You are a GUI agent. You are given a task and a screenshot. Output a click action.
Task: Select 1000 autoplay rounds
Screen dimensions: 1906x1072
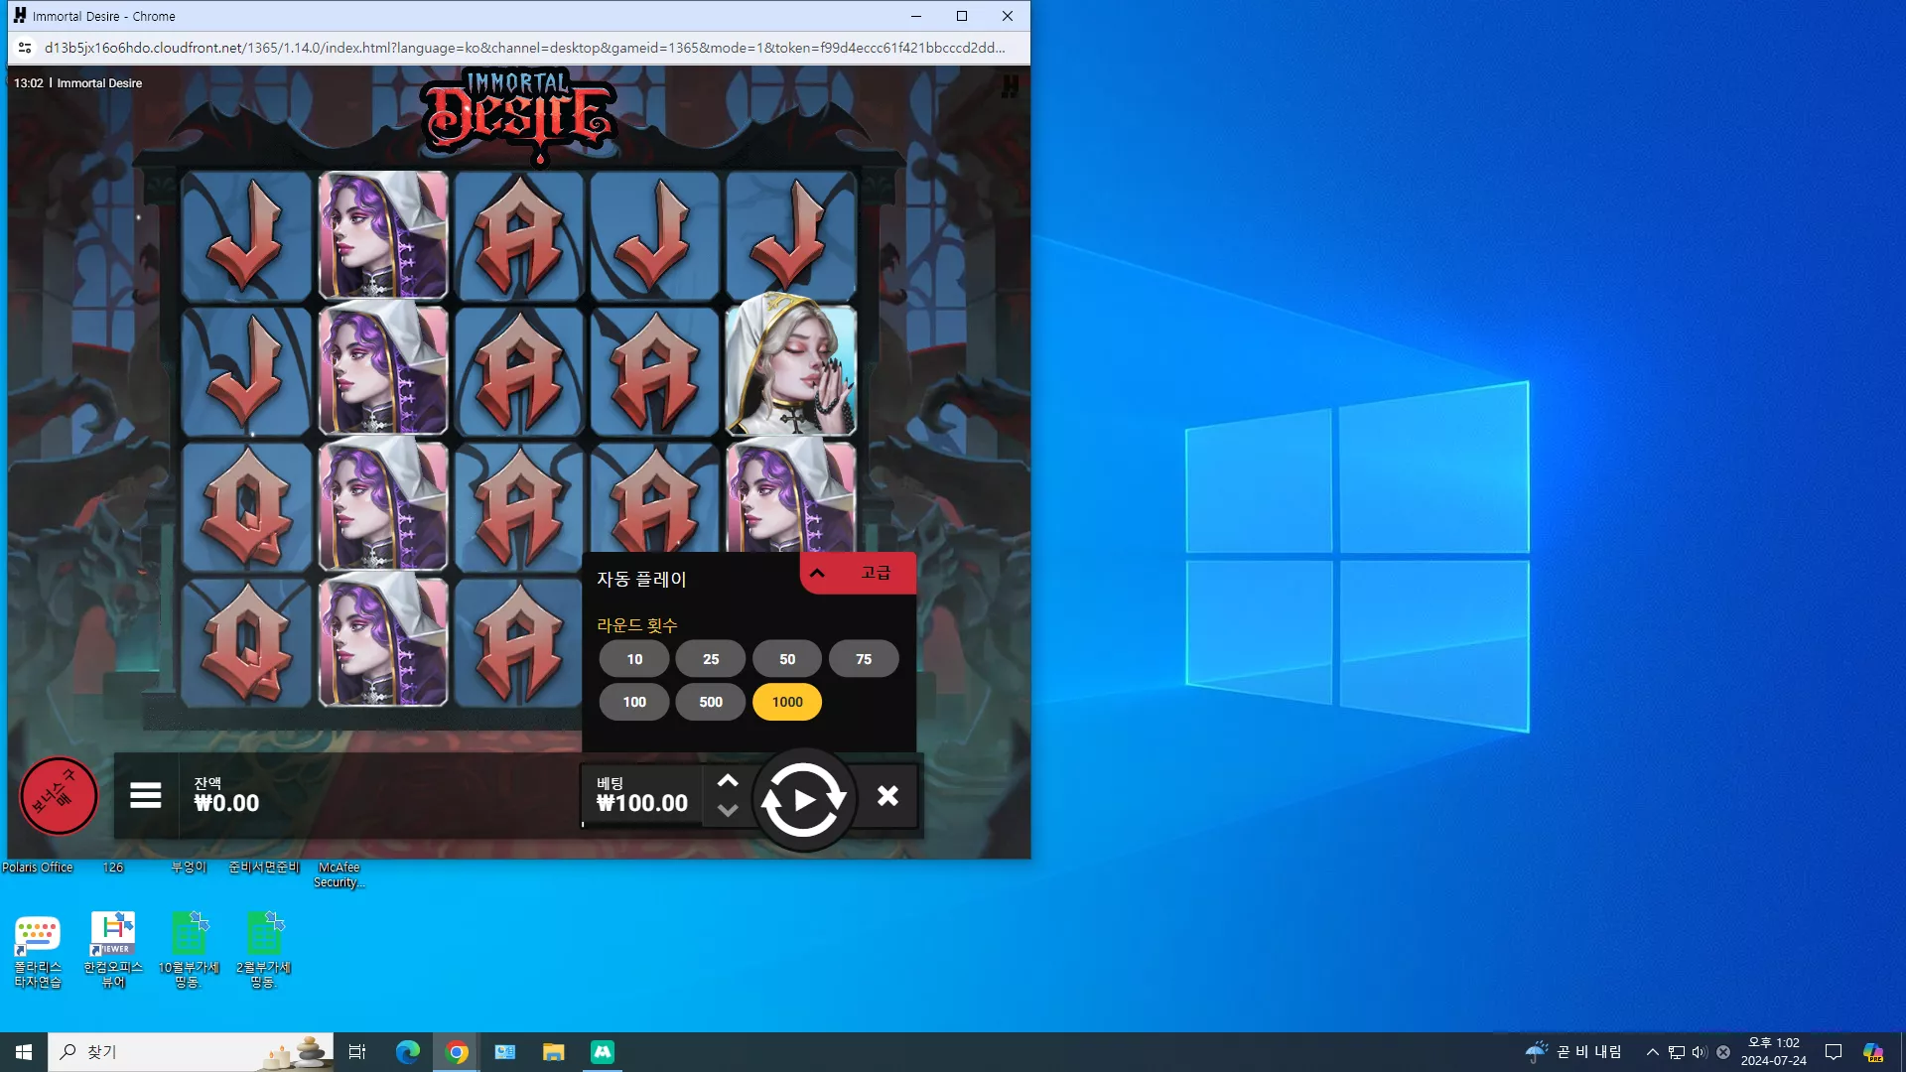tap(787, 702)
